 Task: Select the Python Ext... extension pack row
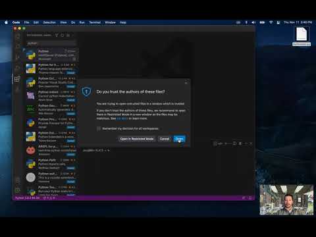[51, 82]
